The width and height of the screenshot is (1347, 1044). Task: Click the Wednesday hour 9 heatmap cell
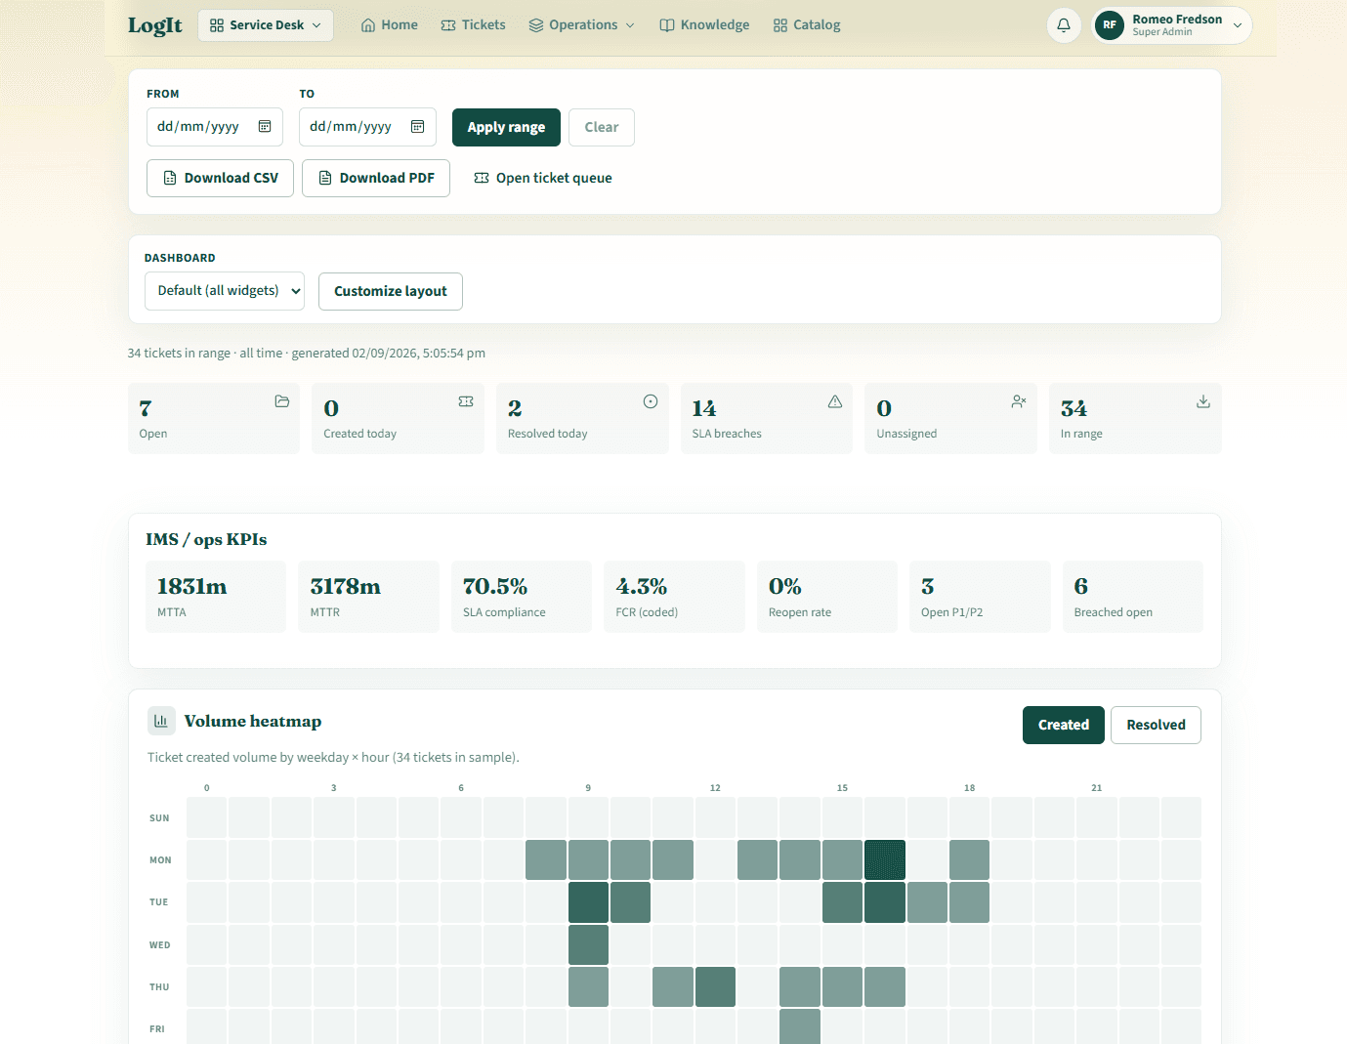click(588, 944)
